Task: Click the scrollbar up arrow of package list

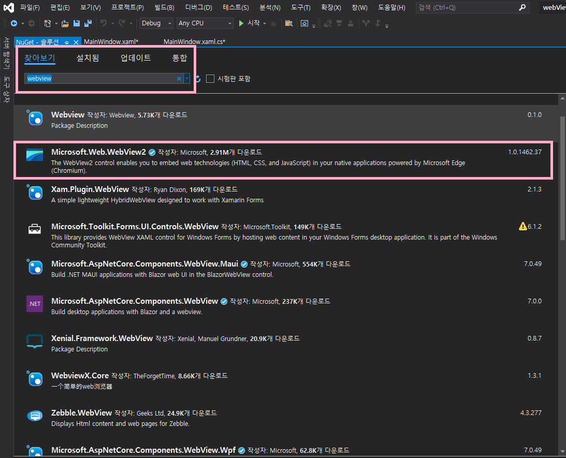Action: point(562,98)
